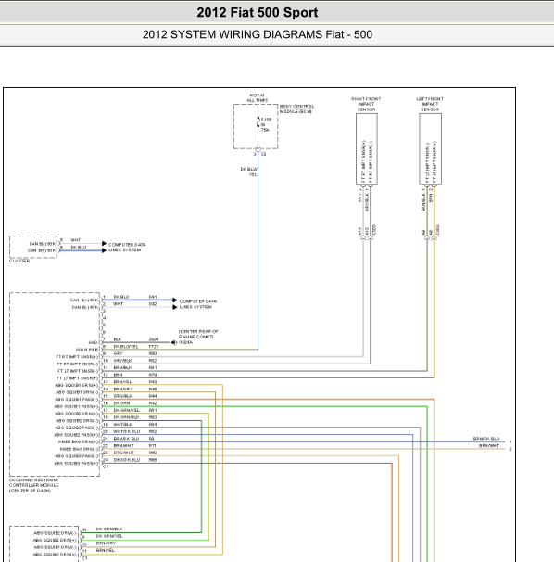
Task: Click the 'WHT' wire label at cluster pin 5
Action: click(76, 240)
